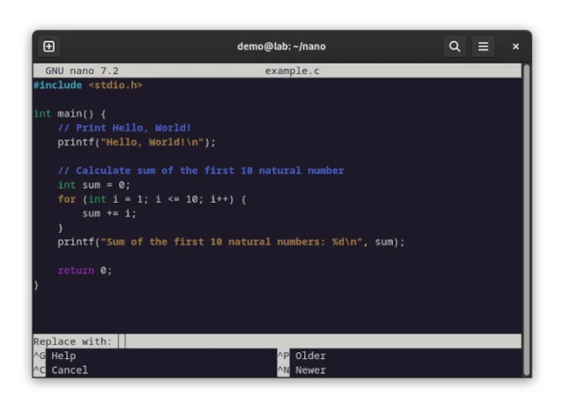This screenshot has width=564, height=412.
Task: Click the 'int main() {' line
Action: click(70, 114)
